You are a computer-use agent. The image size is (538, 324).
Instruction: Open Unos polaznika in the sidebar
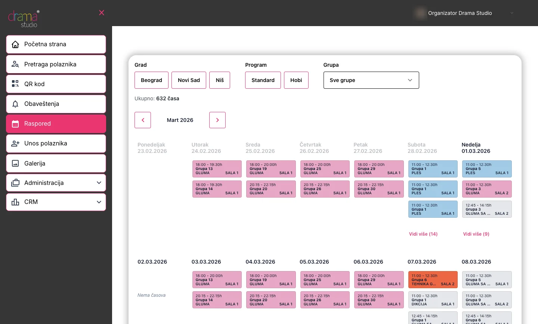click(x=56, y=144)
